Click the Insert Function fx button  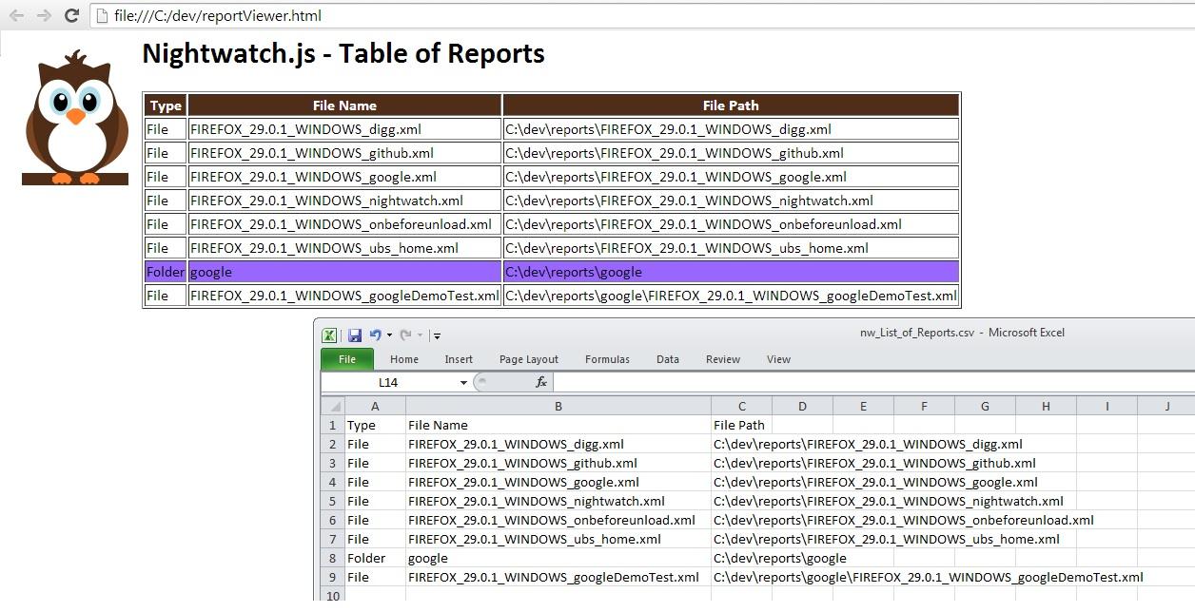pyautogui.click(x=540, y=382)
